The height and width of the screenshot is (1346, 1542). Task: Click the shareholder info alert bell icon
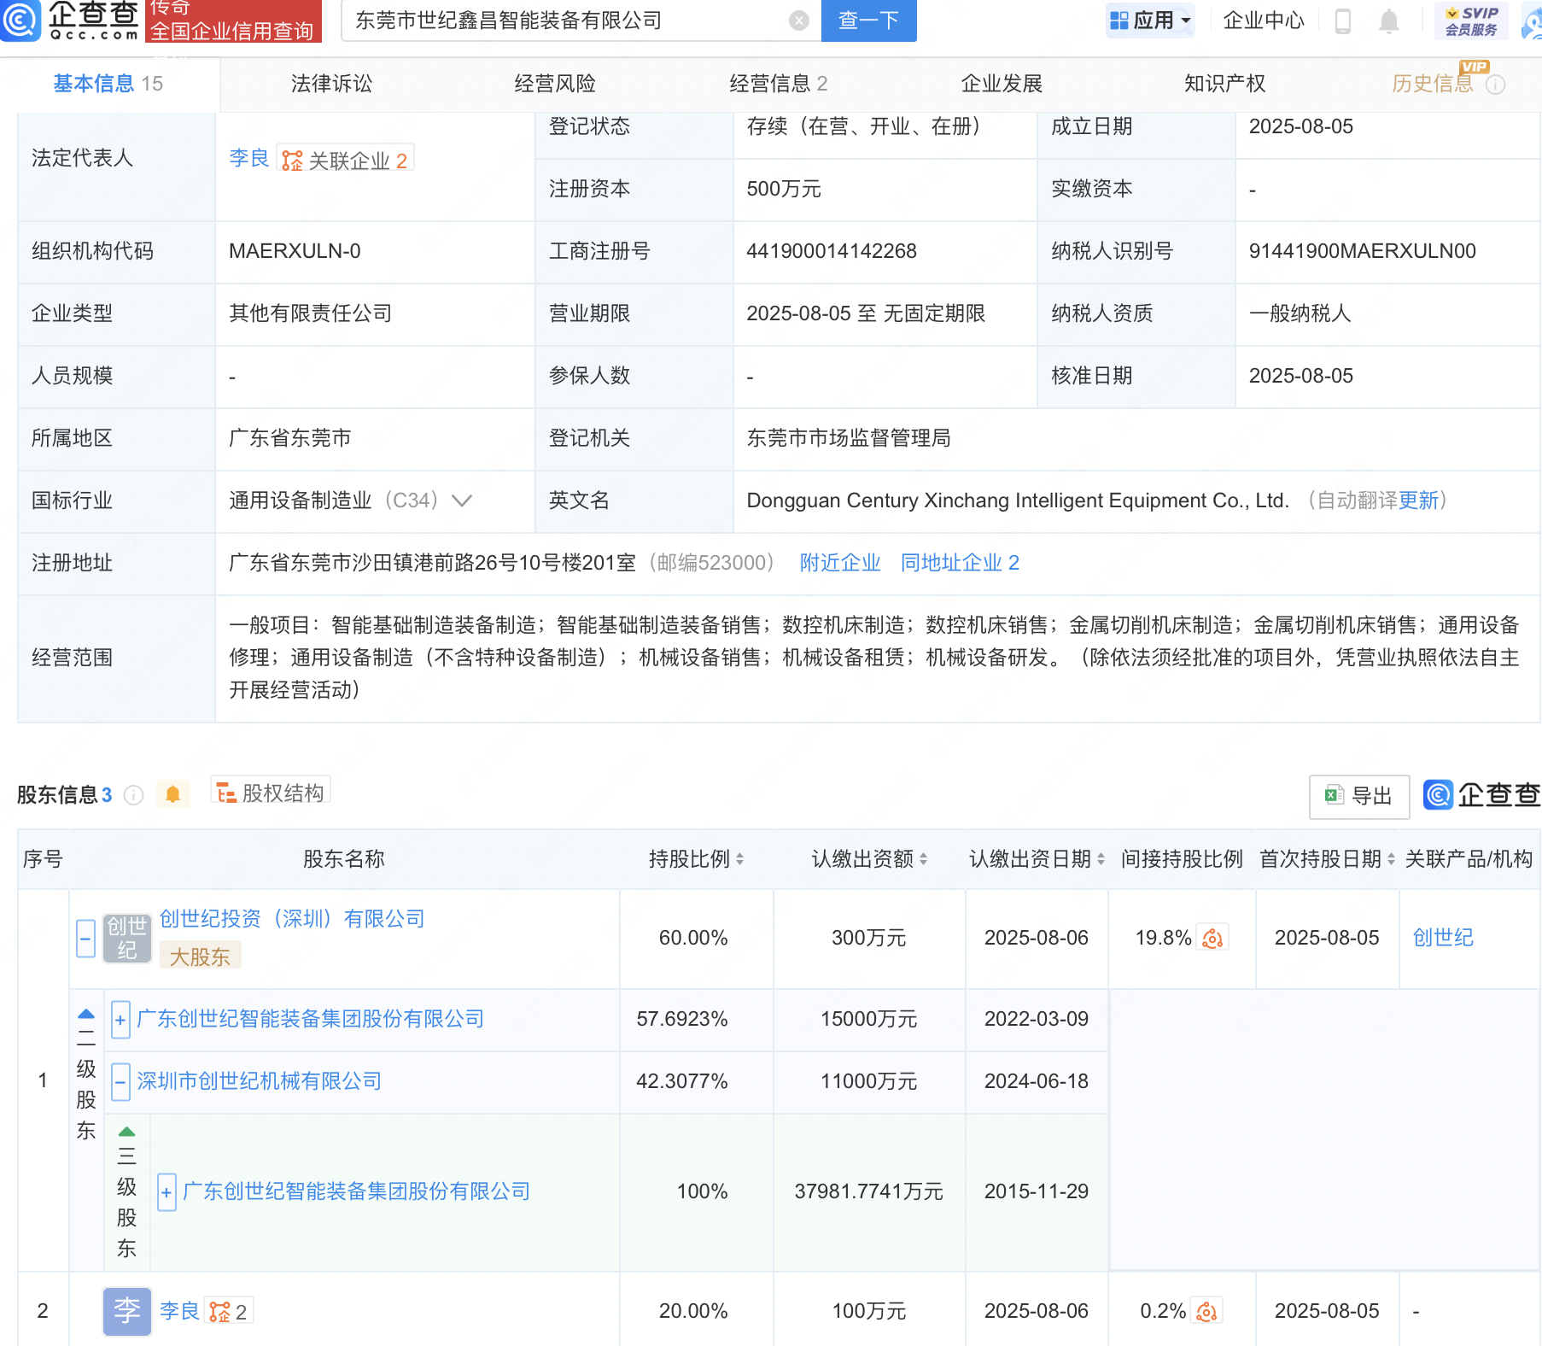point(172,794)
